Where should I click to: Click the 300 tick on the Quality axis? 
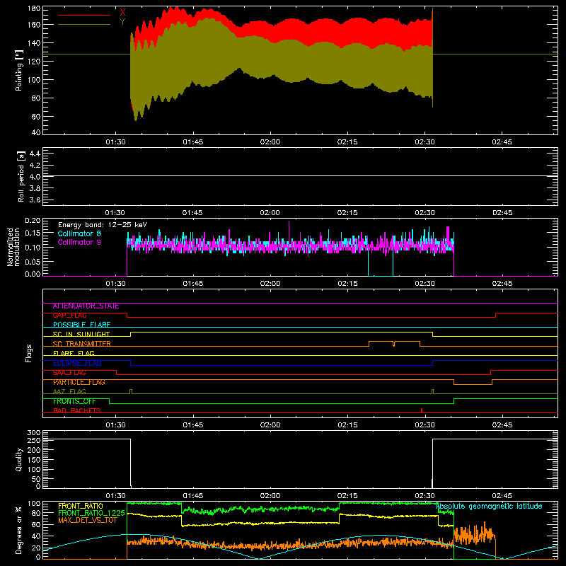click(x=34, y=433)
